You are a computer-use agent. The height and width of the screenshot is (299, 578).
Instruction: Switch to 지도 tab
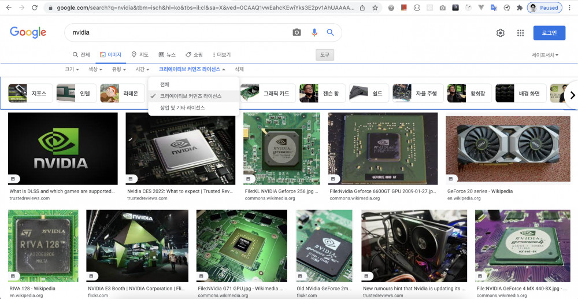[x=140, y=54]
